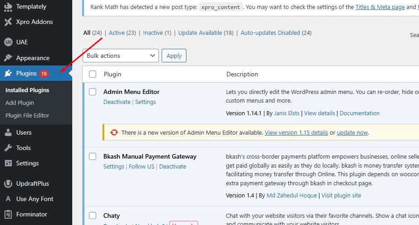419x225 pixels.
Task: Select the Bkash Manual Payment Gateway checkbox
Action: point(93,156)
